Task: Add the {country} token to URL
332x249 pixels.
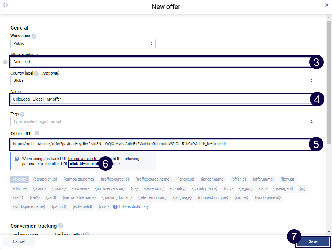Action: 178,188
